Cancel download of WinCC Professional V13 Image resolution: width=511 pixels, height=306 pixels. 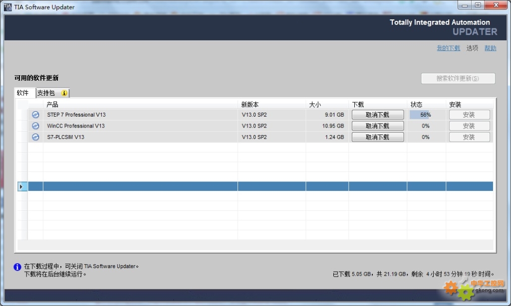pyautogui.click(x=378, y=126)
